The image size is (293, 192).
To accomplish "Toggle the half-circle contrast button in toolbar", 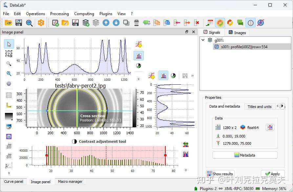I will click(x=250, y=23).
